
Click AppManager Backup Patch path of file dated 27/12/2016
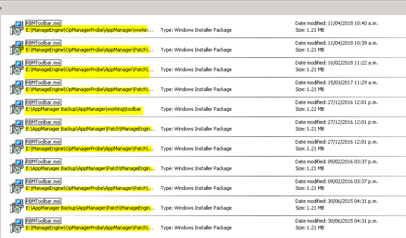click(91, 129)
